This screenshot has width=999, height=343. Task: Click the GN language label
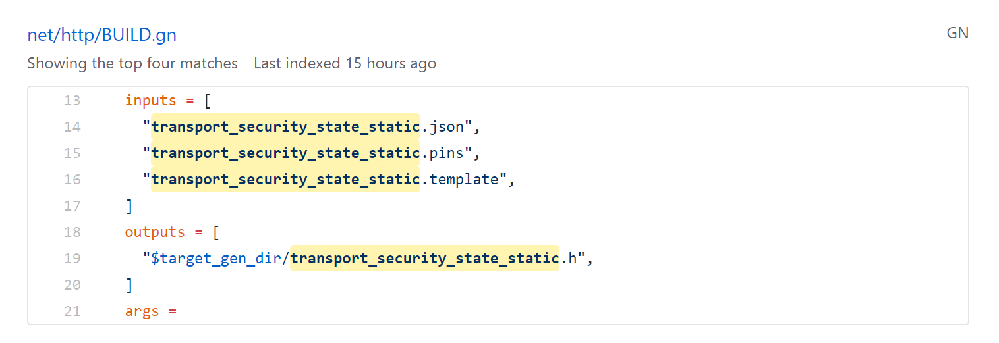(957, 33)
